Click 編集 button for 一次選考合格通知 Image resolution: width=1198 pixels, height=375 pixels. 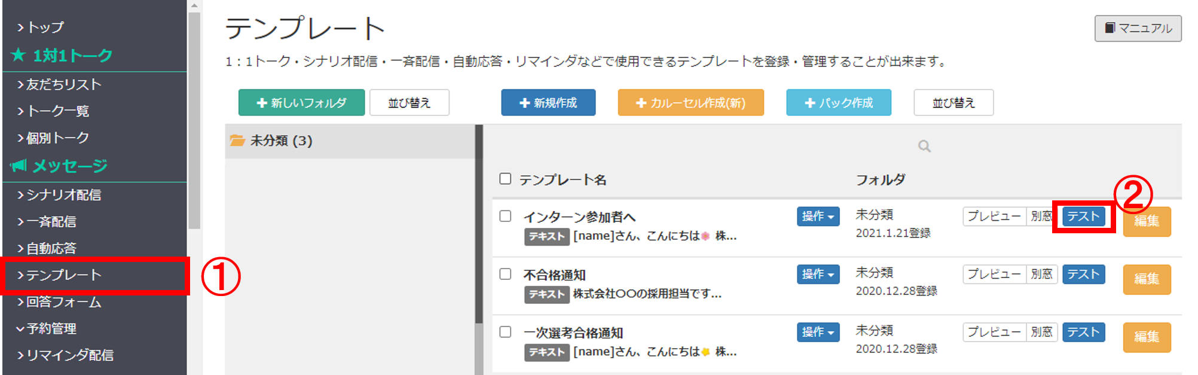1146,337
